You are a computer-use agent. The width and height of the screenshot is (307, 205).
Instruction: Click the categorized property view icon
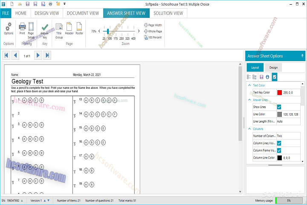point(249,77)
